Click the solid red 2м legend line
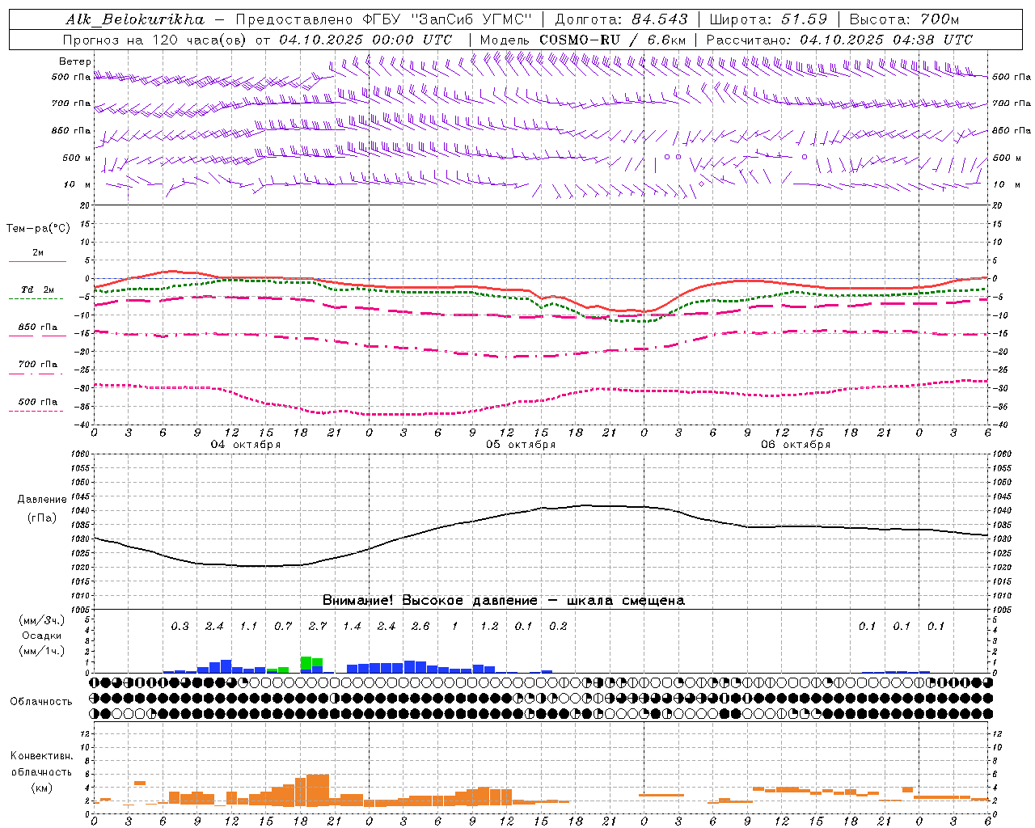This screenshot has width=1035, height=828. pos(37,261)
